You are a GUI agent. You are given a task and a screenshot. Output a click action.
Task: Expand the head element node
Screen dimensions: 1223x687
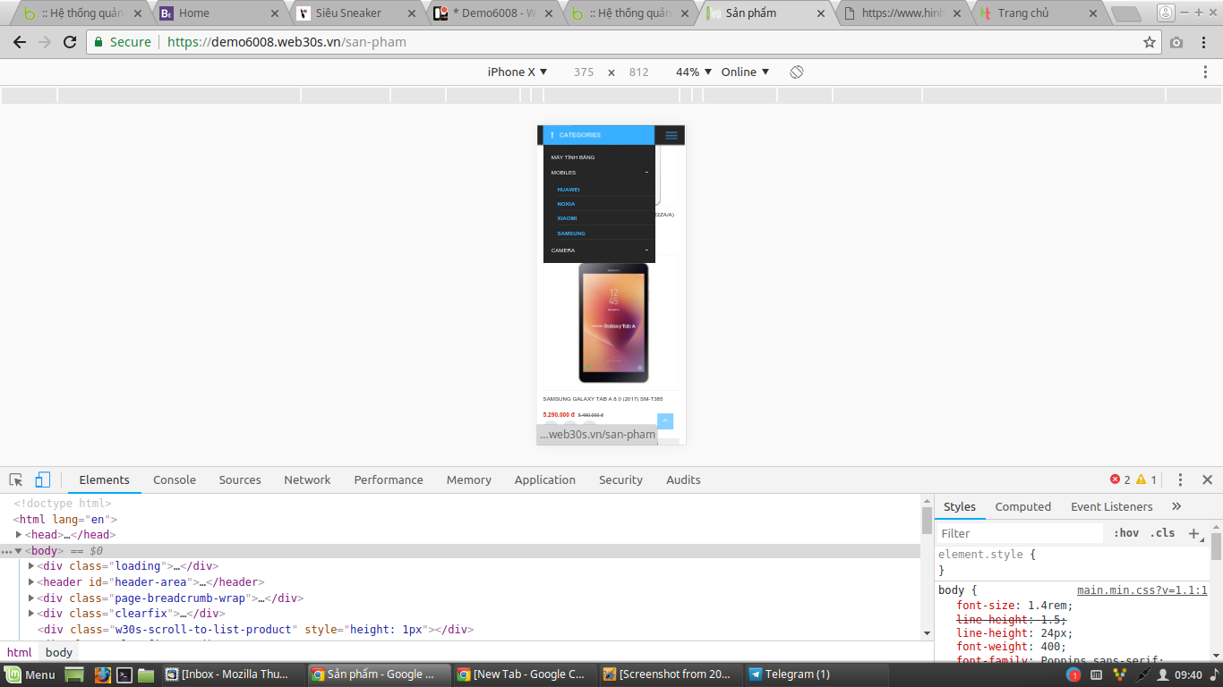20,535
